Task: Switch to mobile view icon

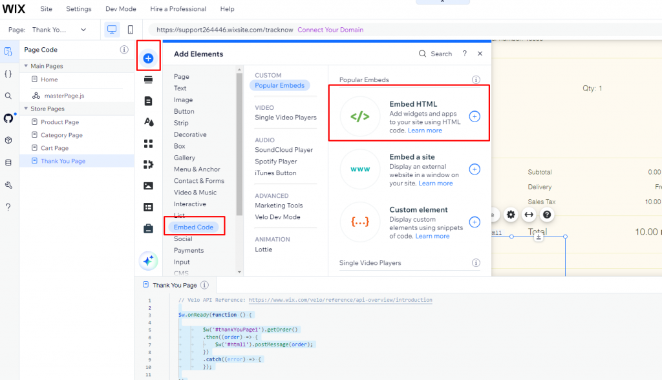Action: [131, 30]
